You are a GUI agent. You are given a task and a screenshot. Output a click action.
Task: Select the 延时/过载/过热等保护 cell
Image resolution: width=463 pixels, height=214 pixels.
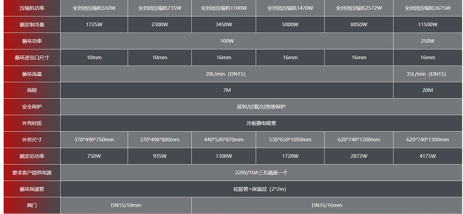pos(261,107)
